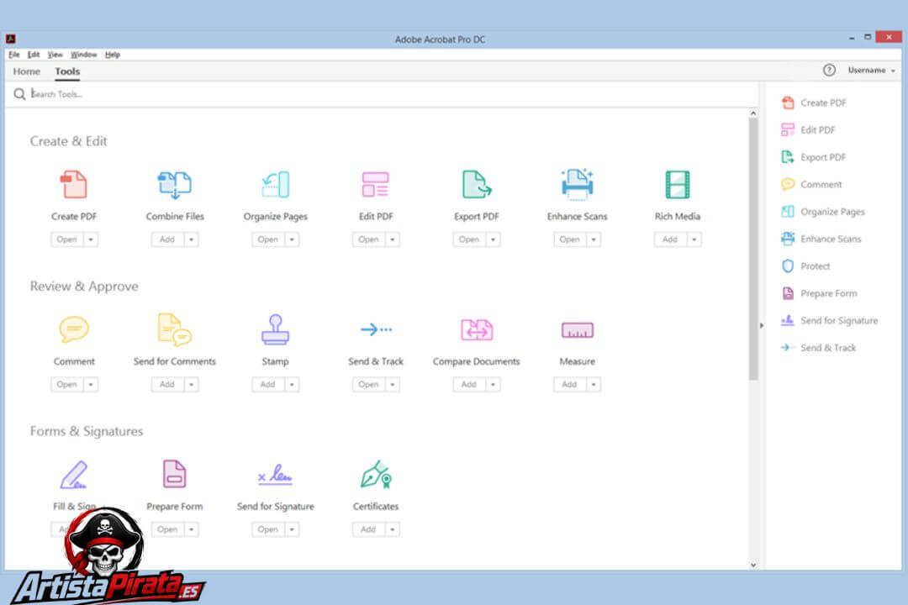Open the File menu
Viewport: 908px width, 605px height.
(14, 55)
